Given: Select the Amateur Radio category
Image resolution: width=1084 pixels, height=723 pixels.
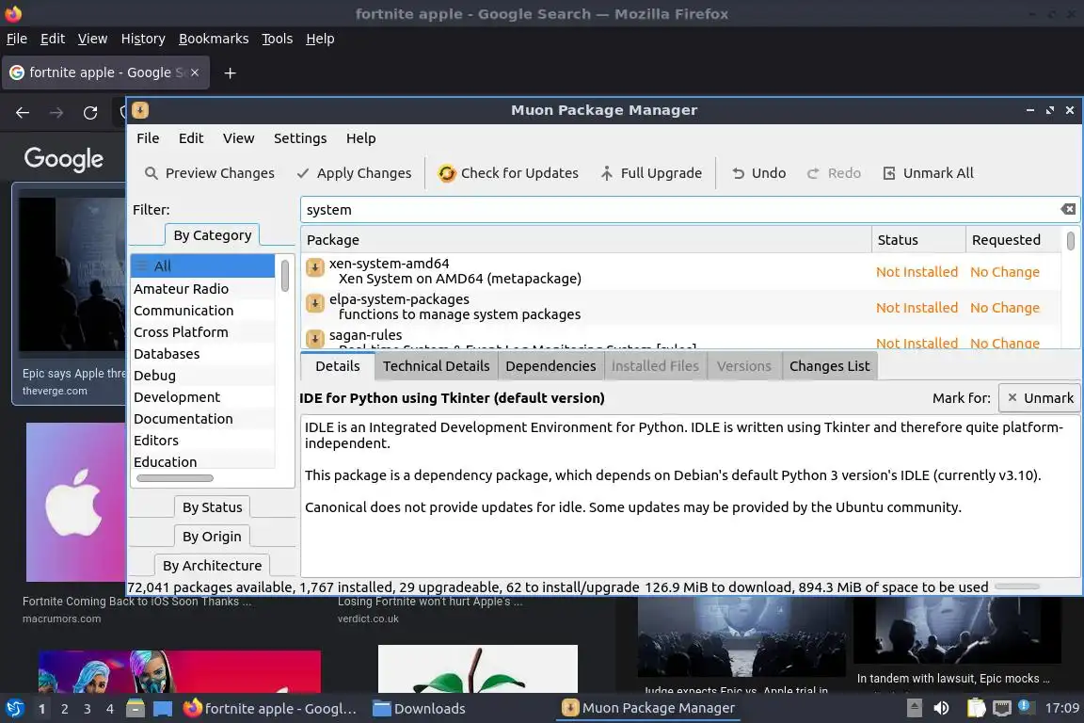Looking at the screenshot, I should pos(202,288).
